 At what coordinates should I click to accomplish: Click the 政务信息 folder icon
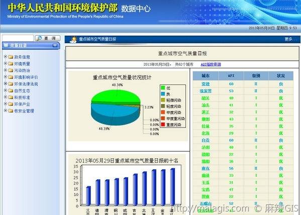pyautogui.click(x=11, y=57)
